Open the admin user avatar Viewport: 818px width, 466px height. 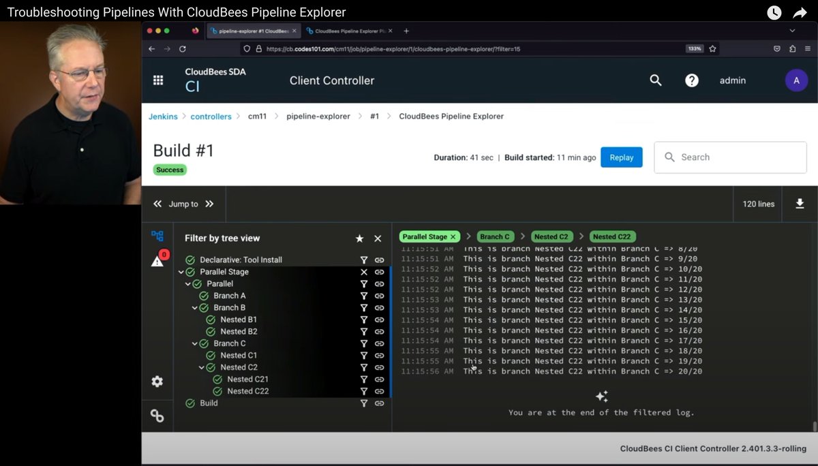[796, 80]
